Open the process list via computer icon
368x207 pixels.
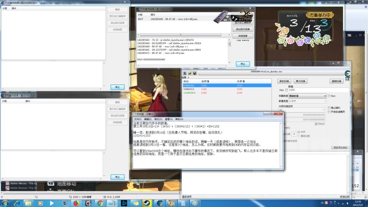184,73
